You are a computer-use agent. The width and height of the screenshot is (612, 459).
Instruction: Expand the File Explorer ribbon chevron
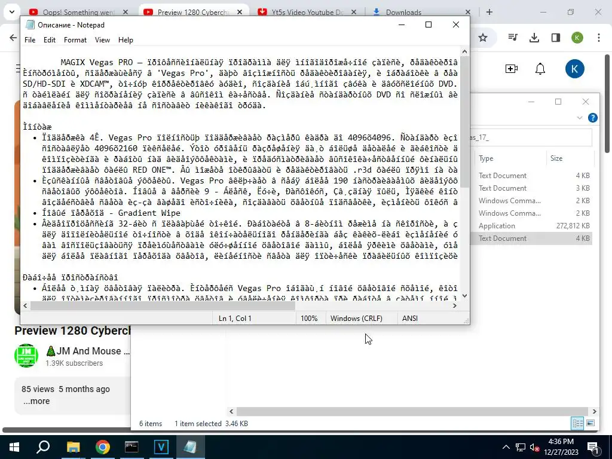coord(580,118)
